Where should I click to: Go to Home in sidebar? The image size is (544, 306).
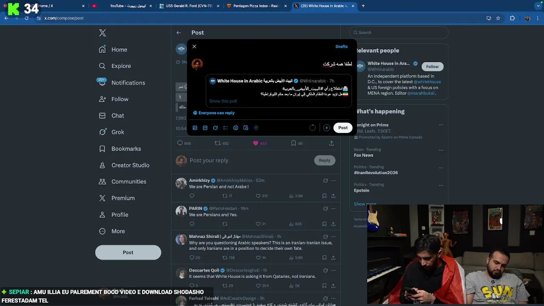tap(113, 50)
